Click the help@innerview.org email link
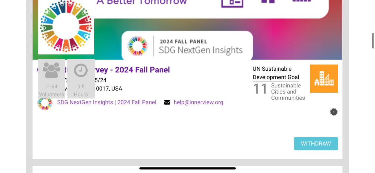375x173 pixels. coord(198,102)
